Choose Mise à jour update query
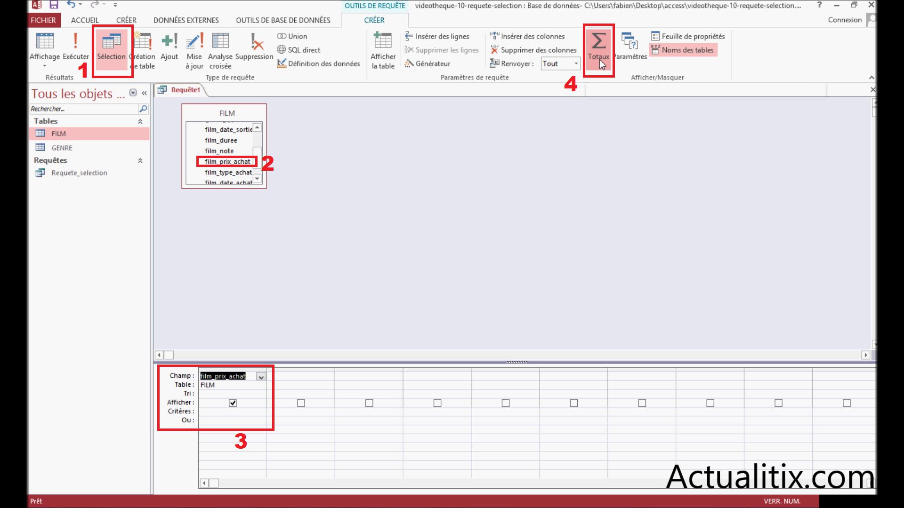 click(x=194, y=51)
